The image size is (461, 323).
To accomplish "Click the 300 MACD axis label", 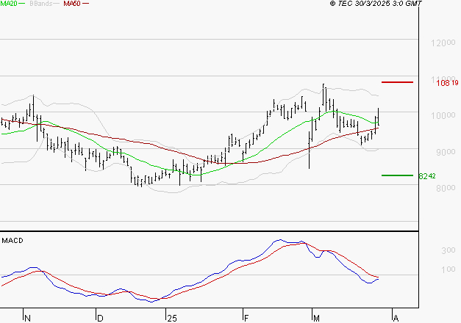I will (448, 250).
